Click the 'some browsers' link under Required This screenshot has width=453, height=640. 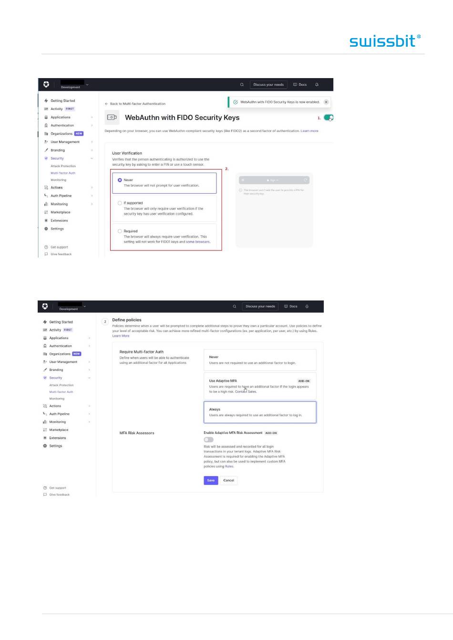198,242
